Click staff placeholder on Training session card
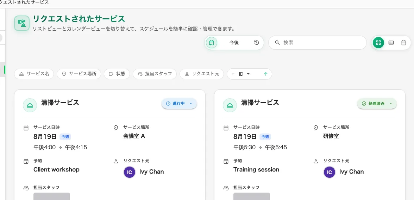The image size is (414, 200). [252, 196]
